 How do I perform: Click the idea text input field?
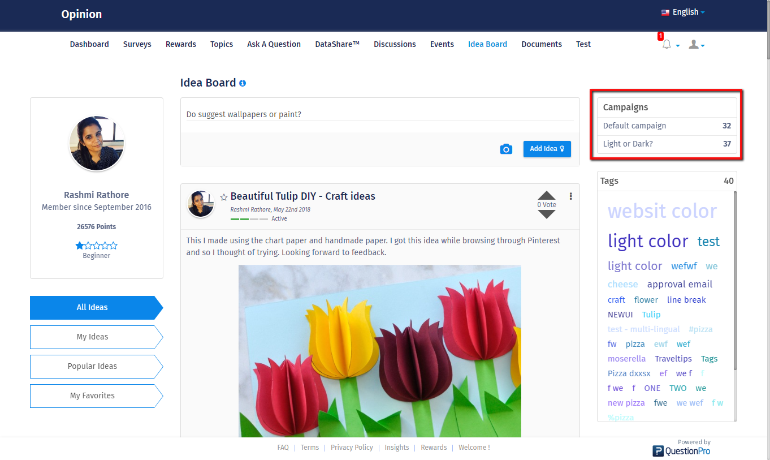pyautogui.click(x=379, y=114)
